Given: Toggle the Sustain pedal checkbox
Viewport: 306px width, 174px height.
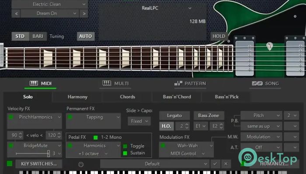Looking at the screenshot, I should pos(125,153).
